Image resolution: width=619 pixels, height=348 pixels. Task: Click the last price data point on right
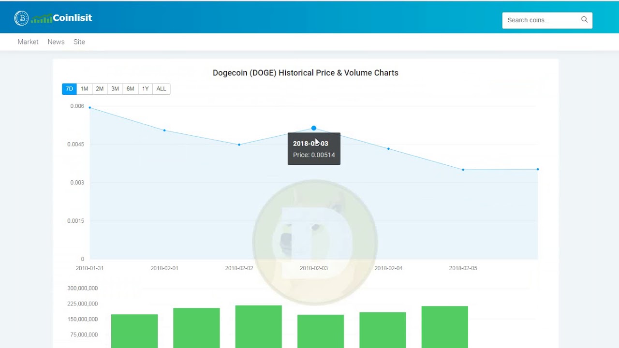(538, 169)
